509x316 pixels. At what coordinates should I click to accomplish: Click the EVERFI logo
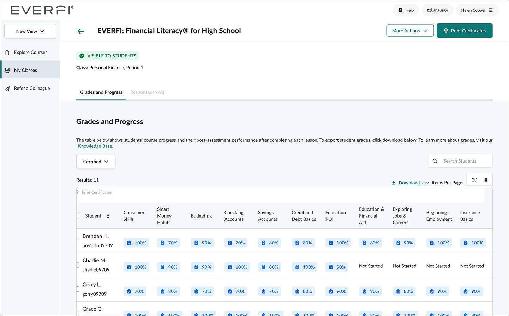pyautogui.click(x=43, y=10)
